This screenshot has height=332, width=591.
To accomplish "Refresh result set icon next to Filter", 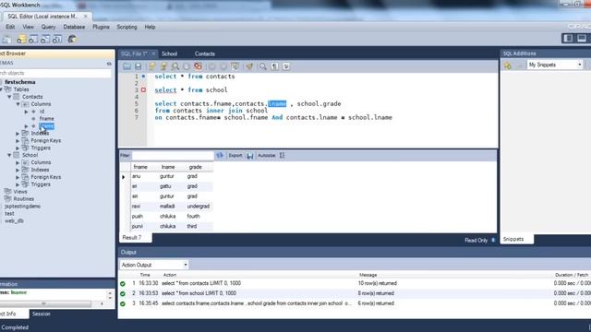I will pyautogui.click(x=220, y=155).
